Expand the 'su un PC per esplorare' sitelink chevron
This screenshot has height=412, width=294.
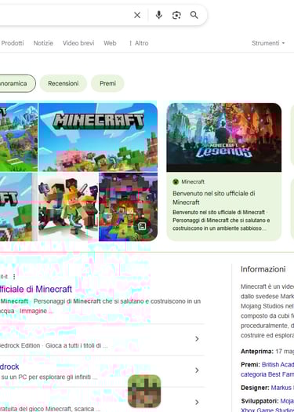pyautogui.click(x=197, y=370)
